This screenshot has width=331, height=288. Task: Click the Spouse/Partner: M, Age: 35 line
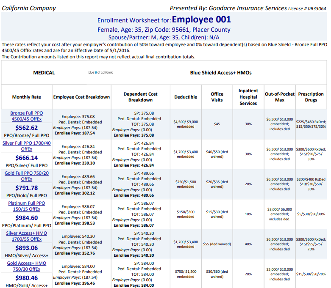click(x=164, y=38)
